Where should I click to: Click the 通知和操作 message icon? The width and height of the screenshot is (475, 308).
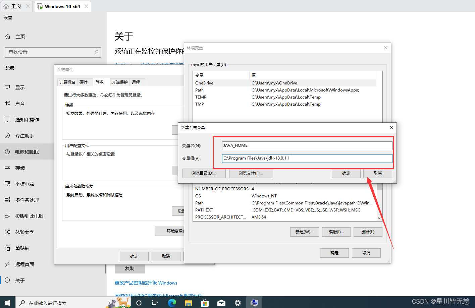tap(7, 119)
